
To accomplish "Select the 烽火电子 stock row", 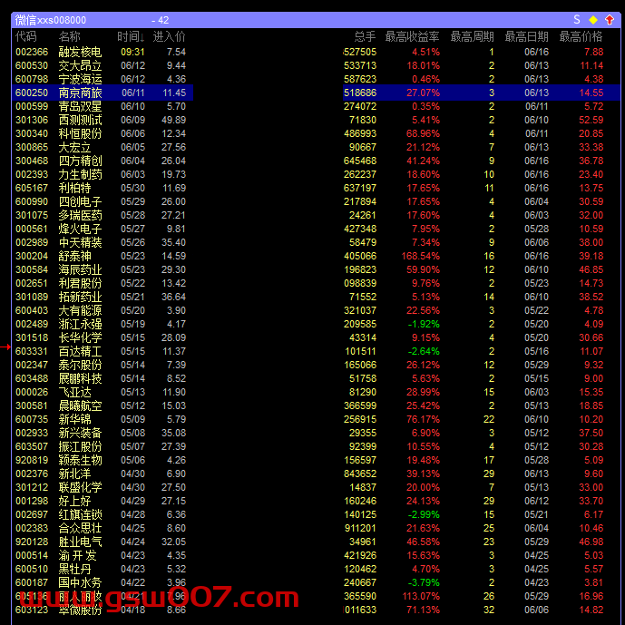I will tap(316, 229).
